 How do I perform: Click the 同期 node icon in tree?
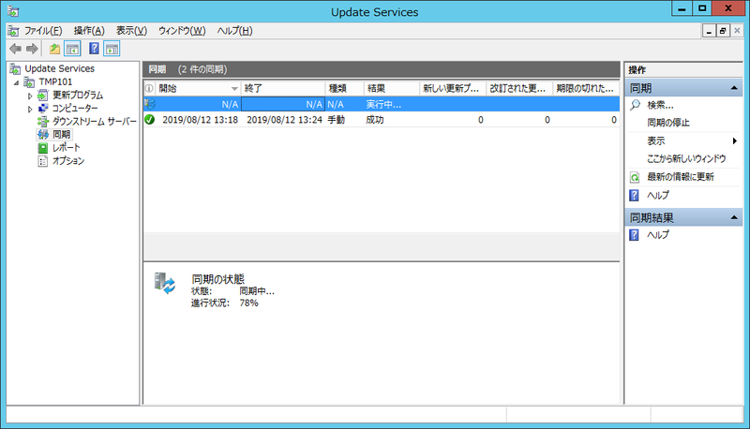click(x=43, y=135)
